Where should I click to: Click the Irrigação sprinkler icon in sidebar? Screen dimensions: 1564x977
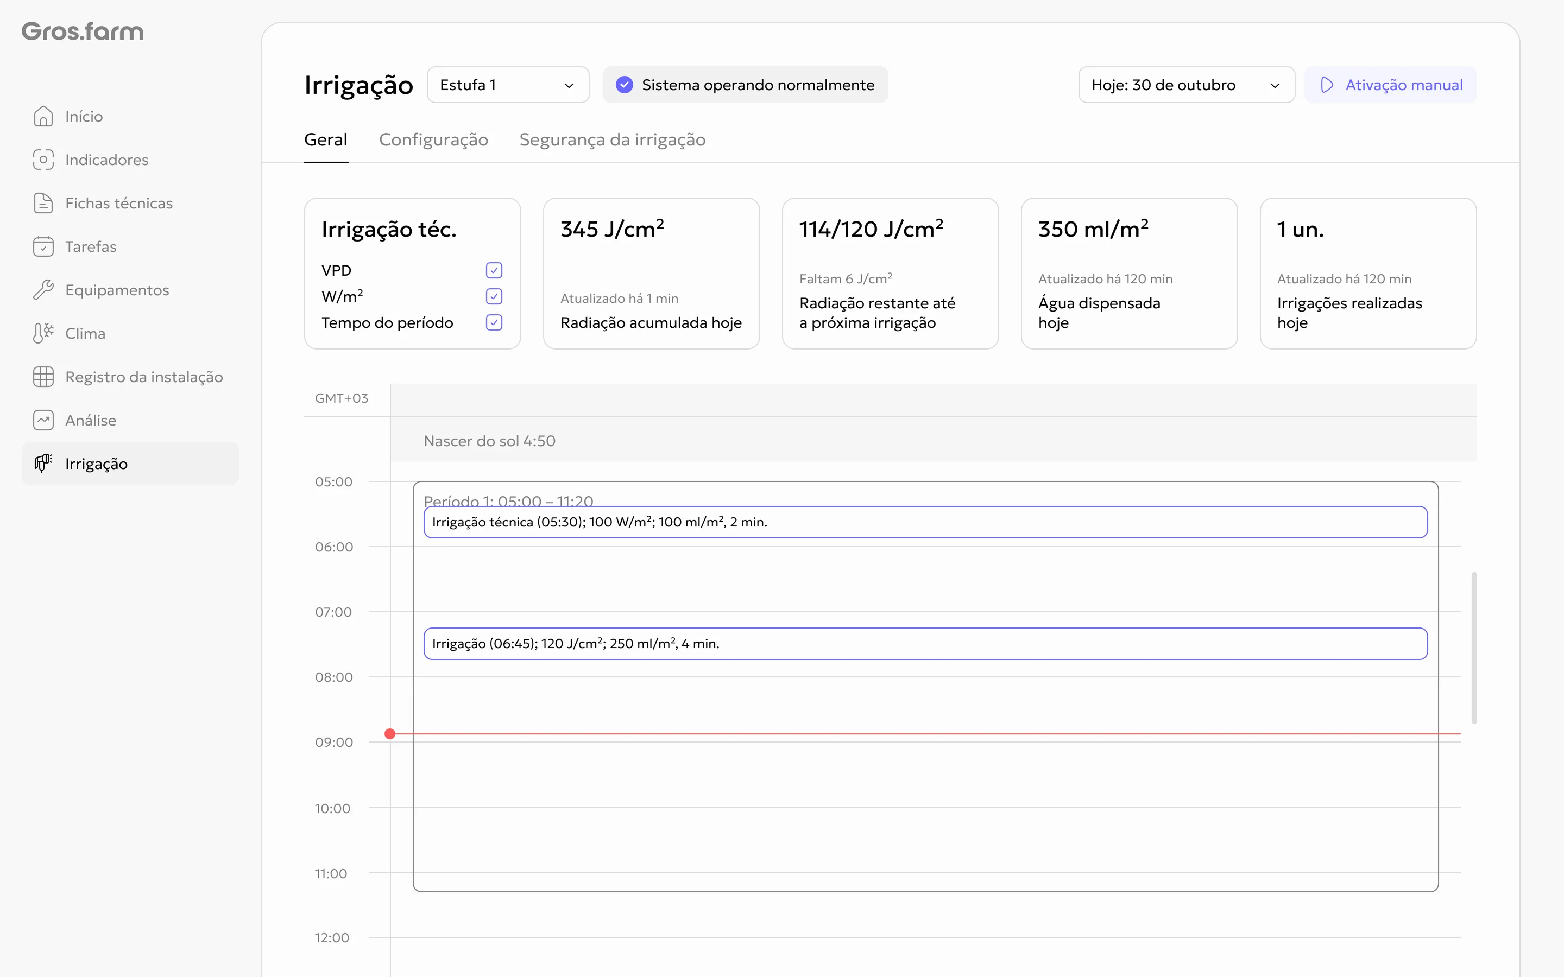[43, 464]
